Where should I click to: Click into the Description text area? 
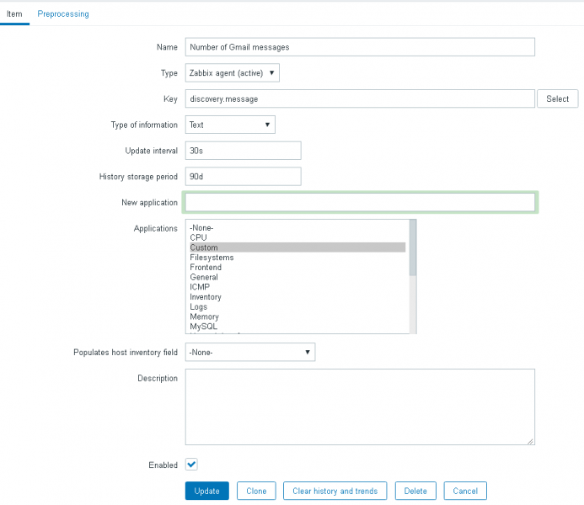(x=360, y=407)
